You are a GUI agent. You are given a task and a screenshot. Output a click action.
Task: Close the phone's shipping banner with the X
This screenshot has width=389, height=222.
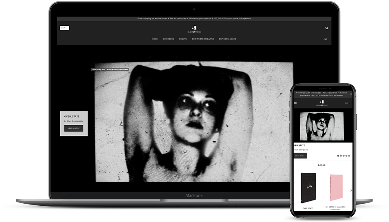pos(351,94)
